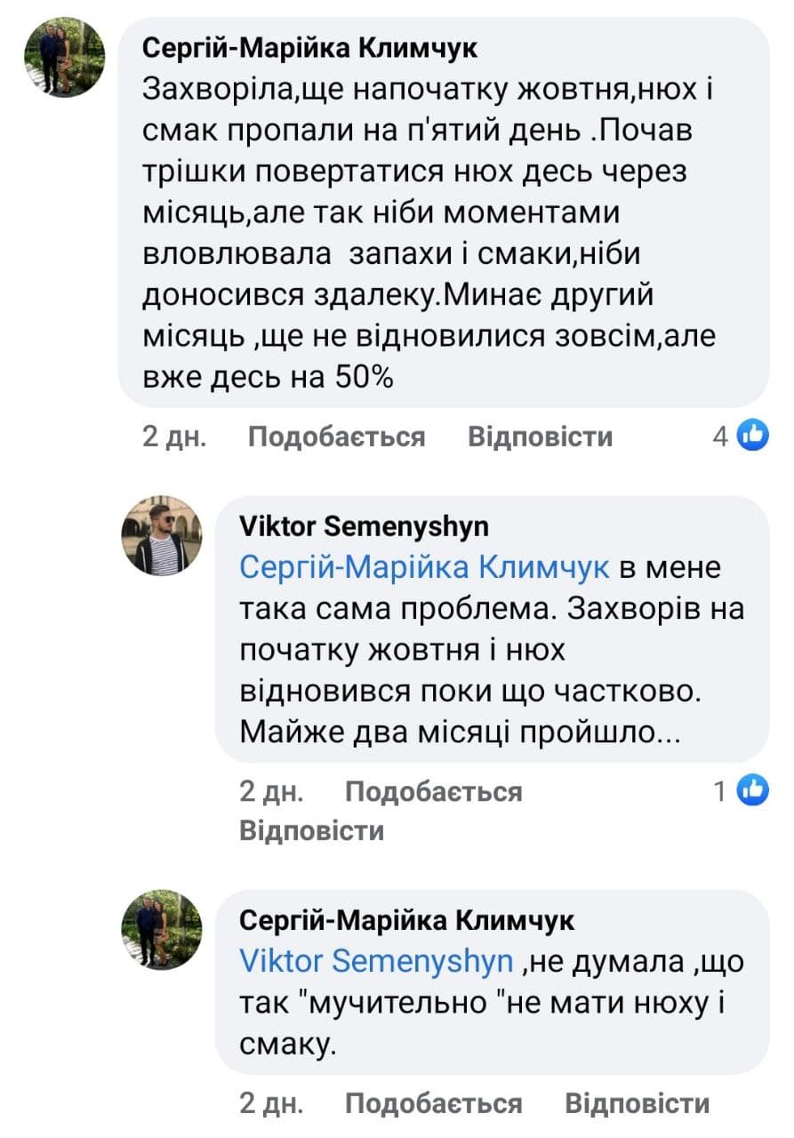
Task: Click bold author name on last reply
Action: [x=407, y=920]
